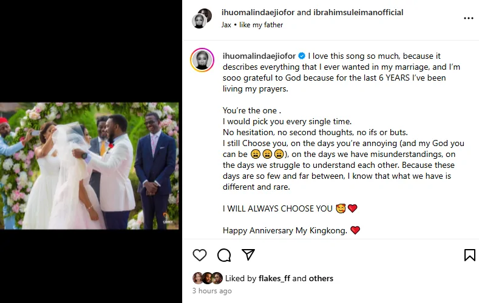Click ihuomalindaejiofor username in caption

point(260,56)
